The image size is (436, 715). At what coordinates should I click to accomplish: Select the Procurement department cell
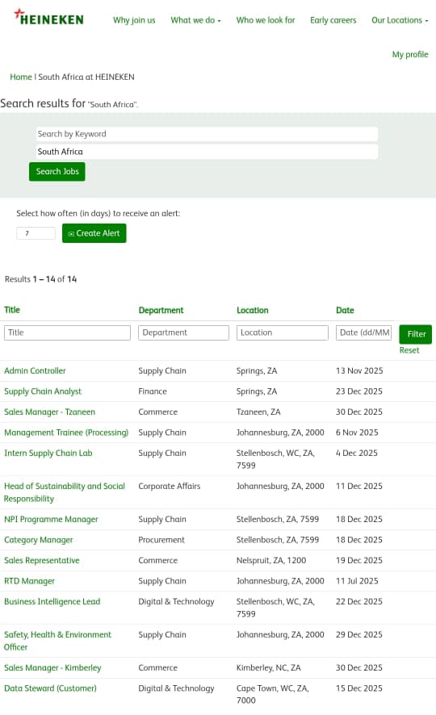[x=161, y=540]
